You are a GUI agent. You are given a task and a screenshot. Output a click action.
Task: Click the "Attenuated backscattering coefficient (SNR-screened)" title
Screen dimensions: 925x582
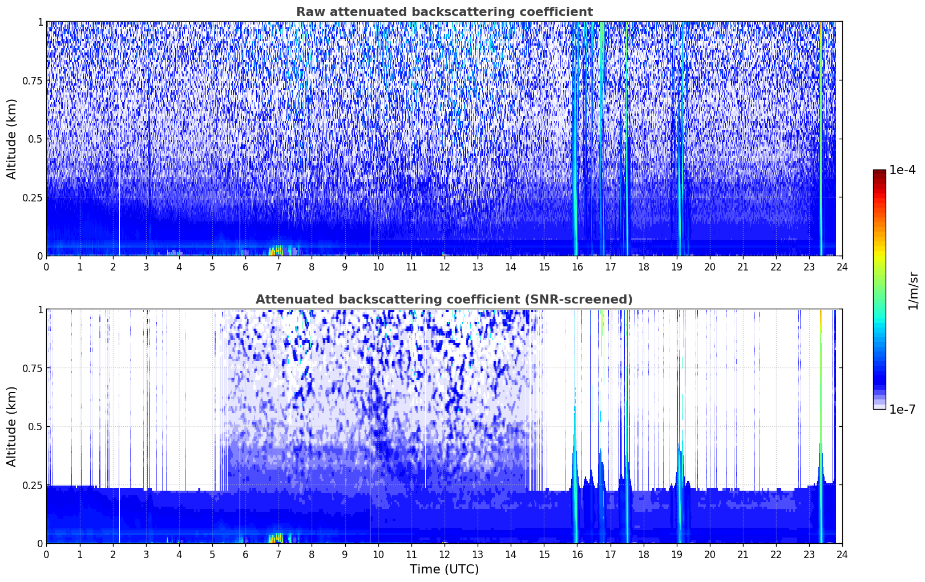pyautogui.click(x=444, y=300)
